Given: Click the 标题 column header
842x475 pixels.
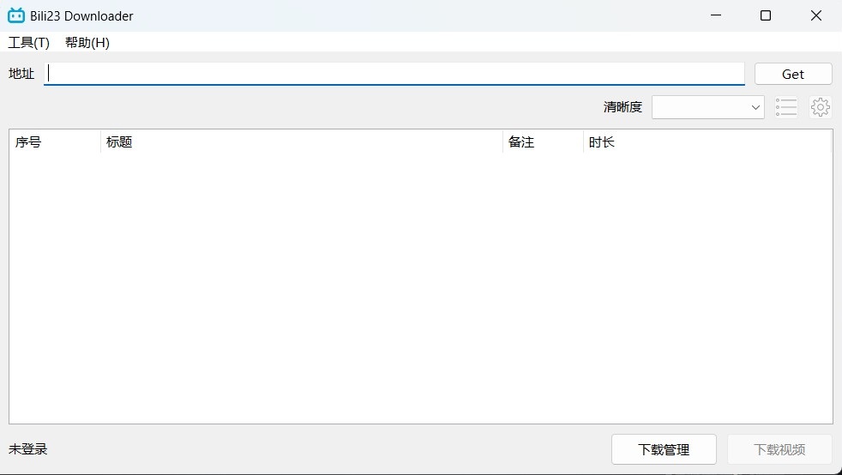Looking at the screenshot, I should tap(302, 141).
